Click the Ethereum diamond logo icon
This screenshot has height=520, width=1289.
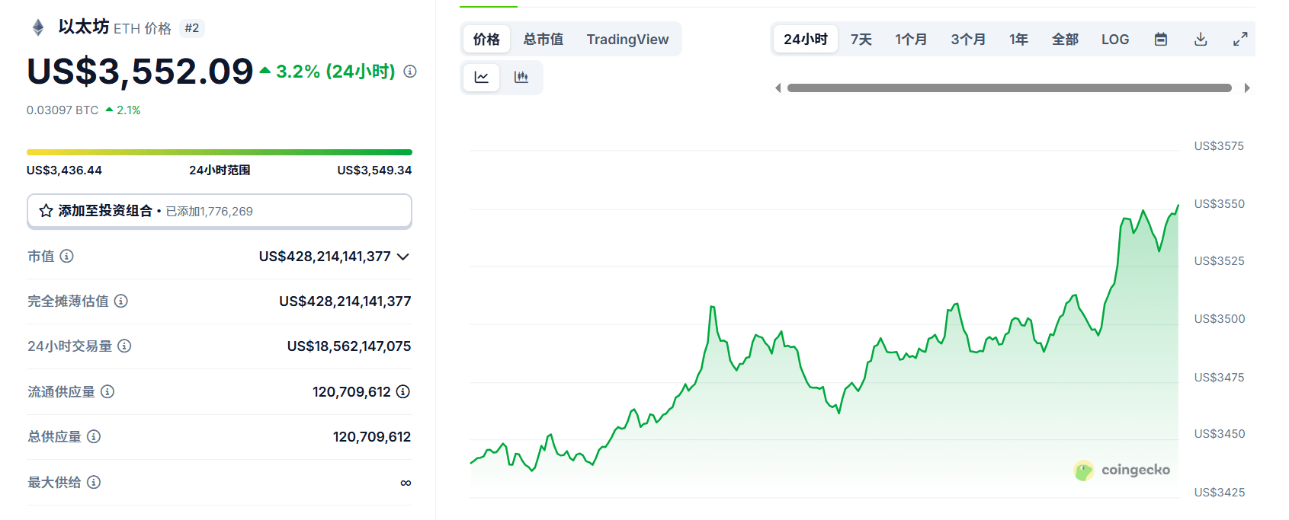coord(38,28)
